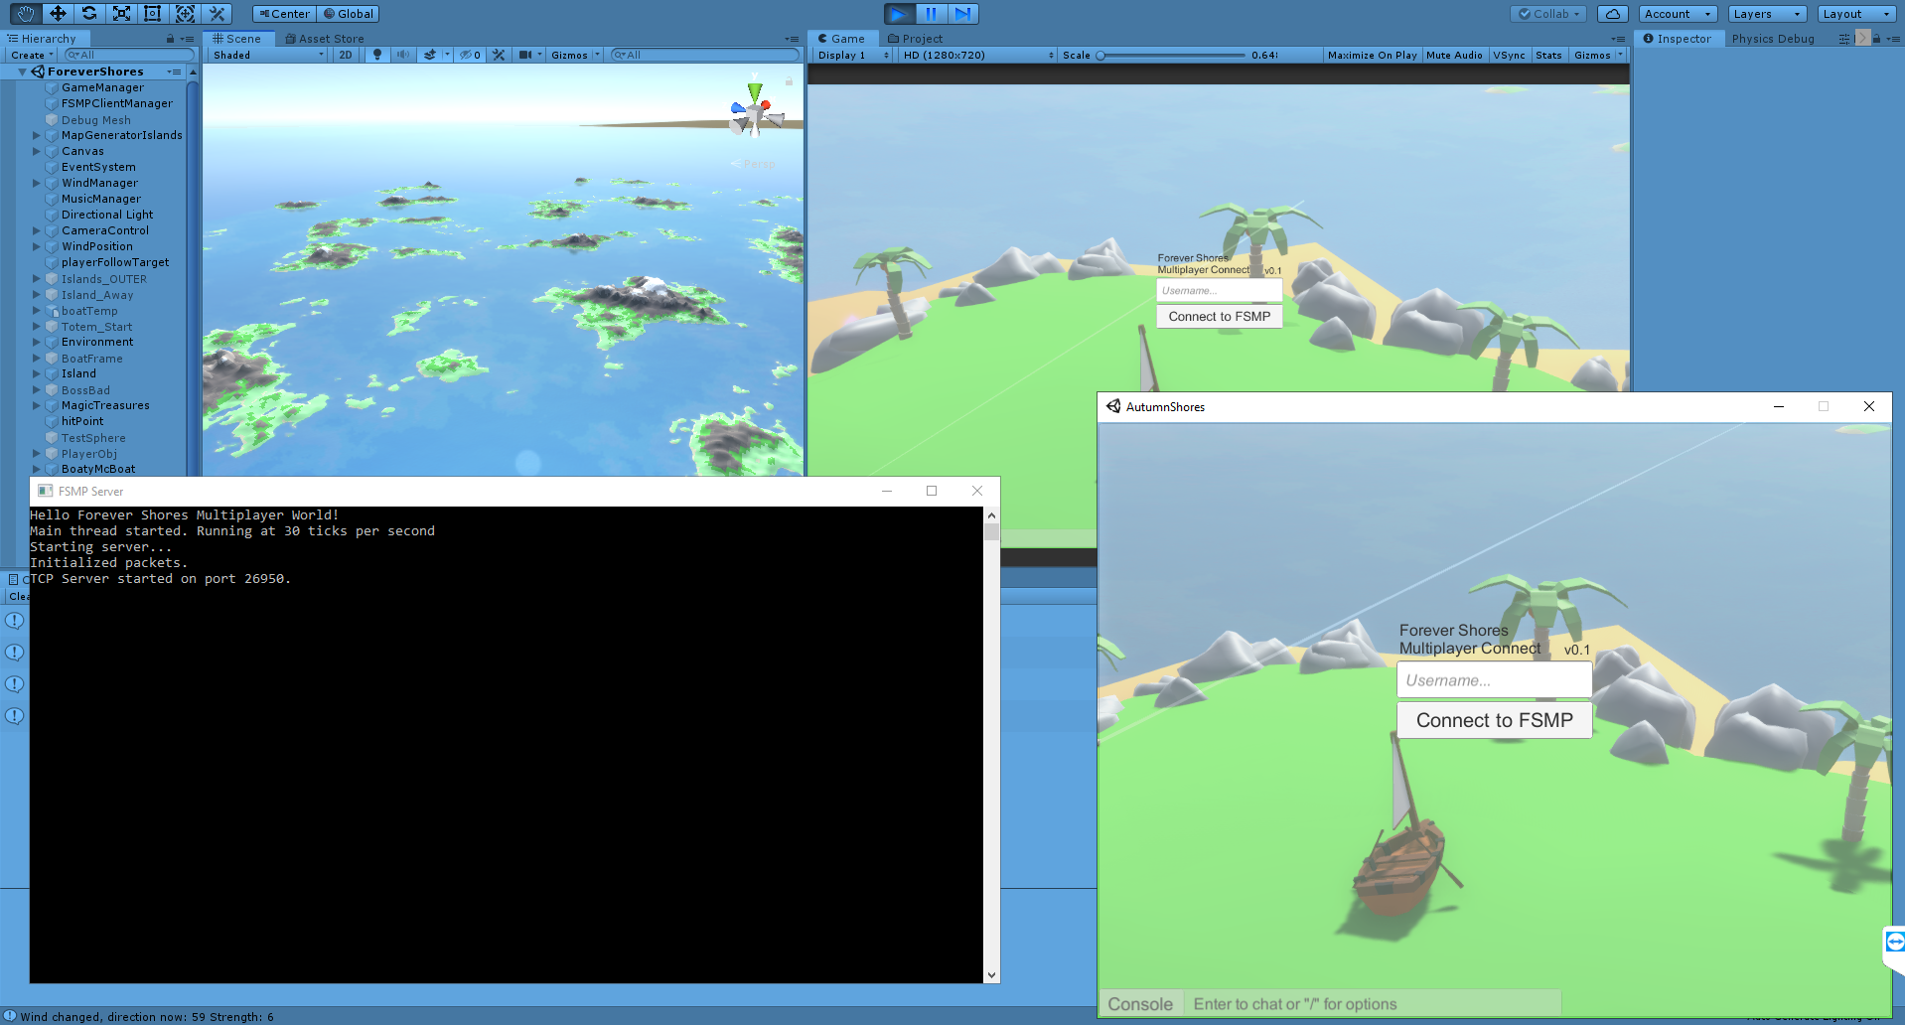Select the Rect Transform tool
This screenshot has height=1025, width=1905.
click(x=152, y=13)
